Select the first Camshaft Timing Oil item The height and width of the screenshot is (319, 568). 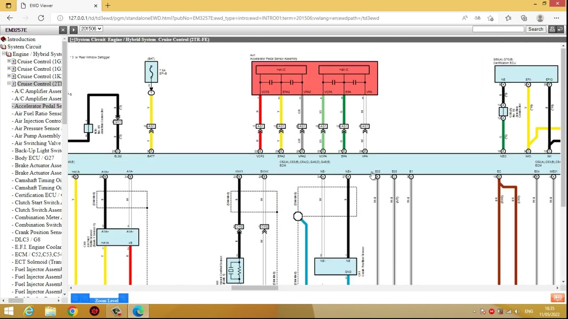click(38, 180)
